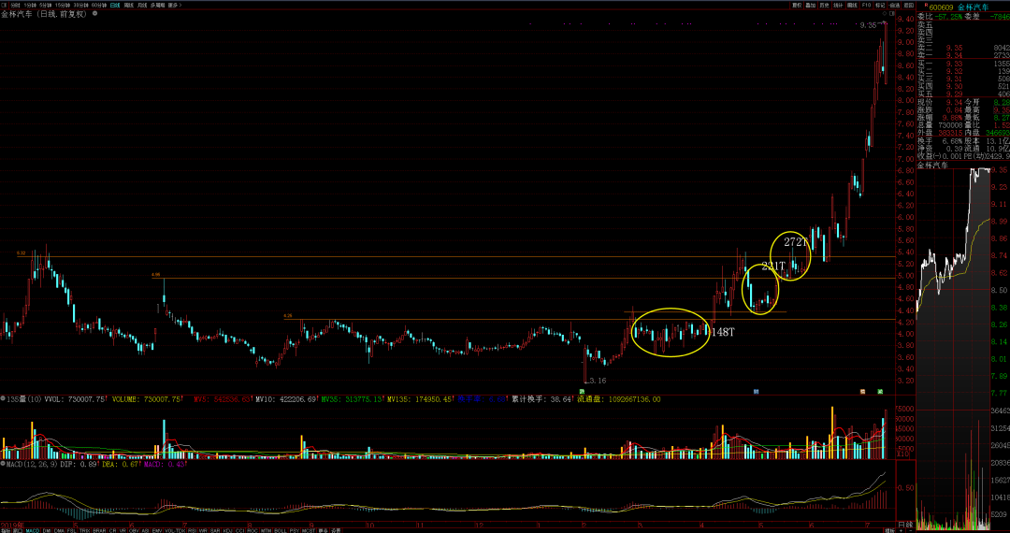1010x533 pixels.
Task: Switch to the 60分钟 period tab
Action: point(99,6)
